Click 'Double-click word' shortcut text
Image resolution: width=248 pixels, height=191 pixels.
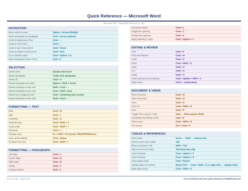(62, 72)
